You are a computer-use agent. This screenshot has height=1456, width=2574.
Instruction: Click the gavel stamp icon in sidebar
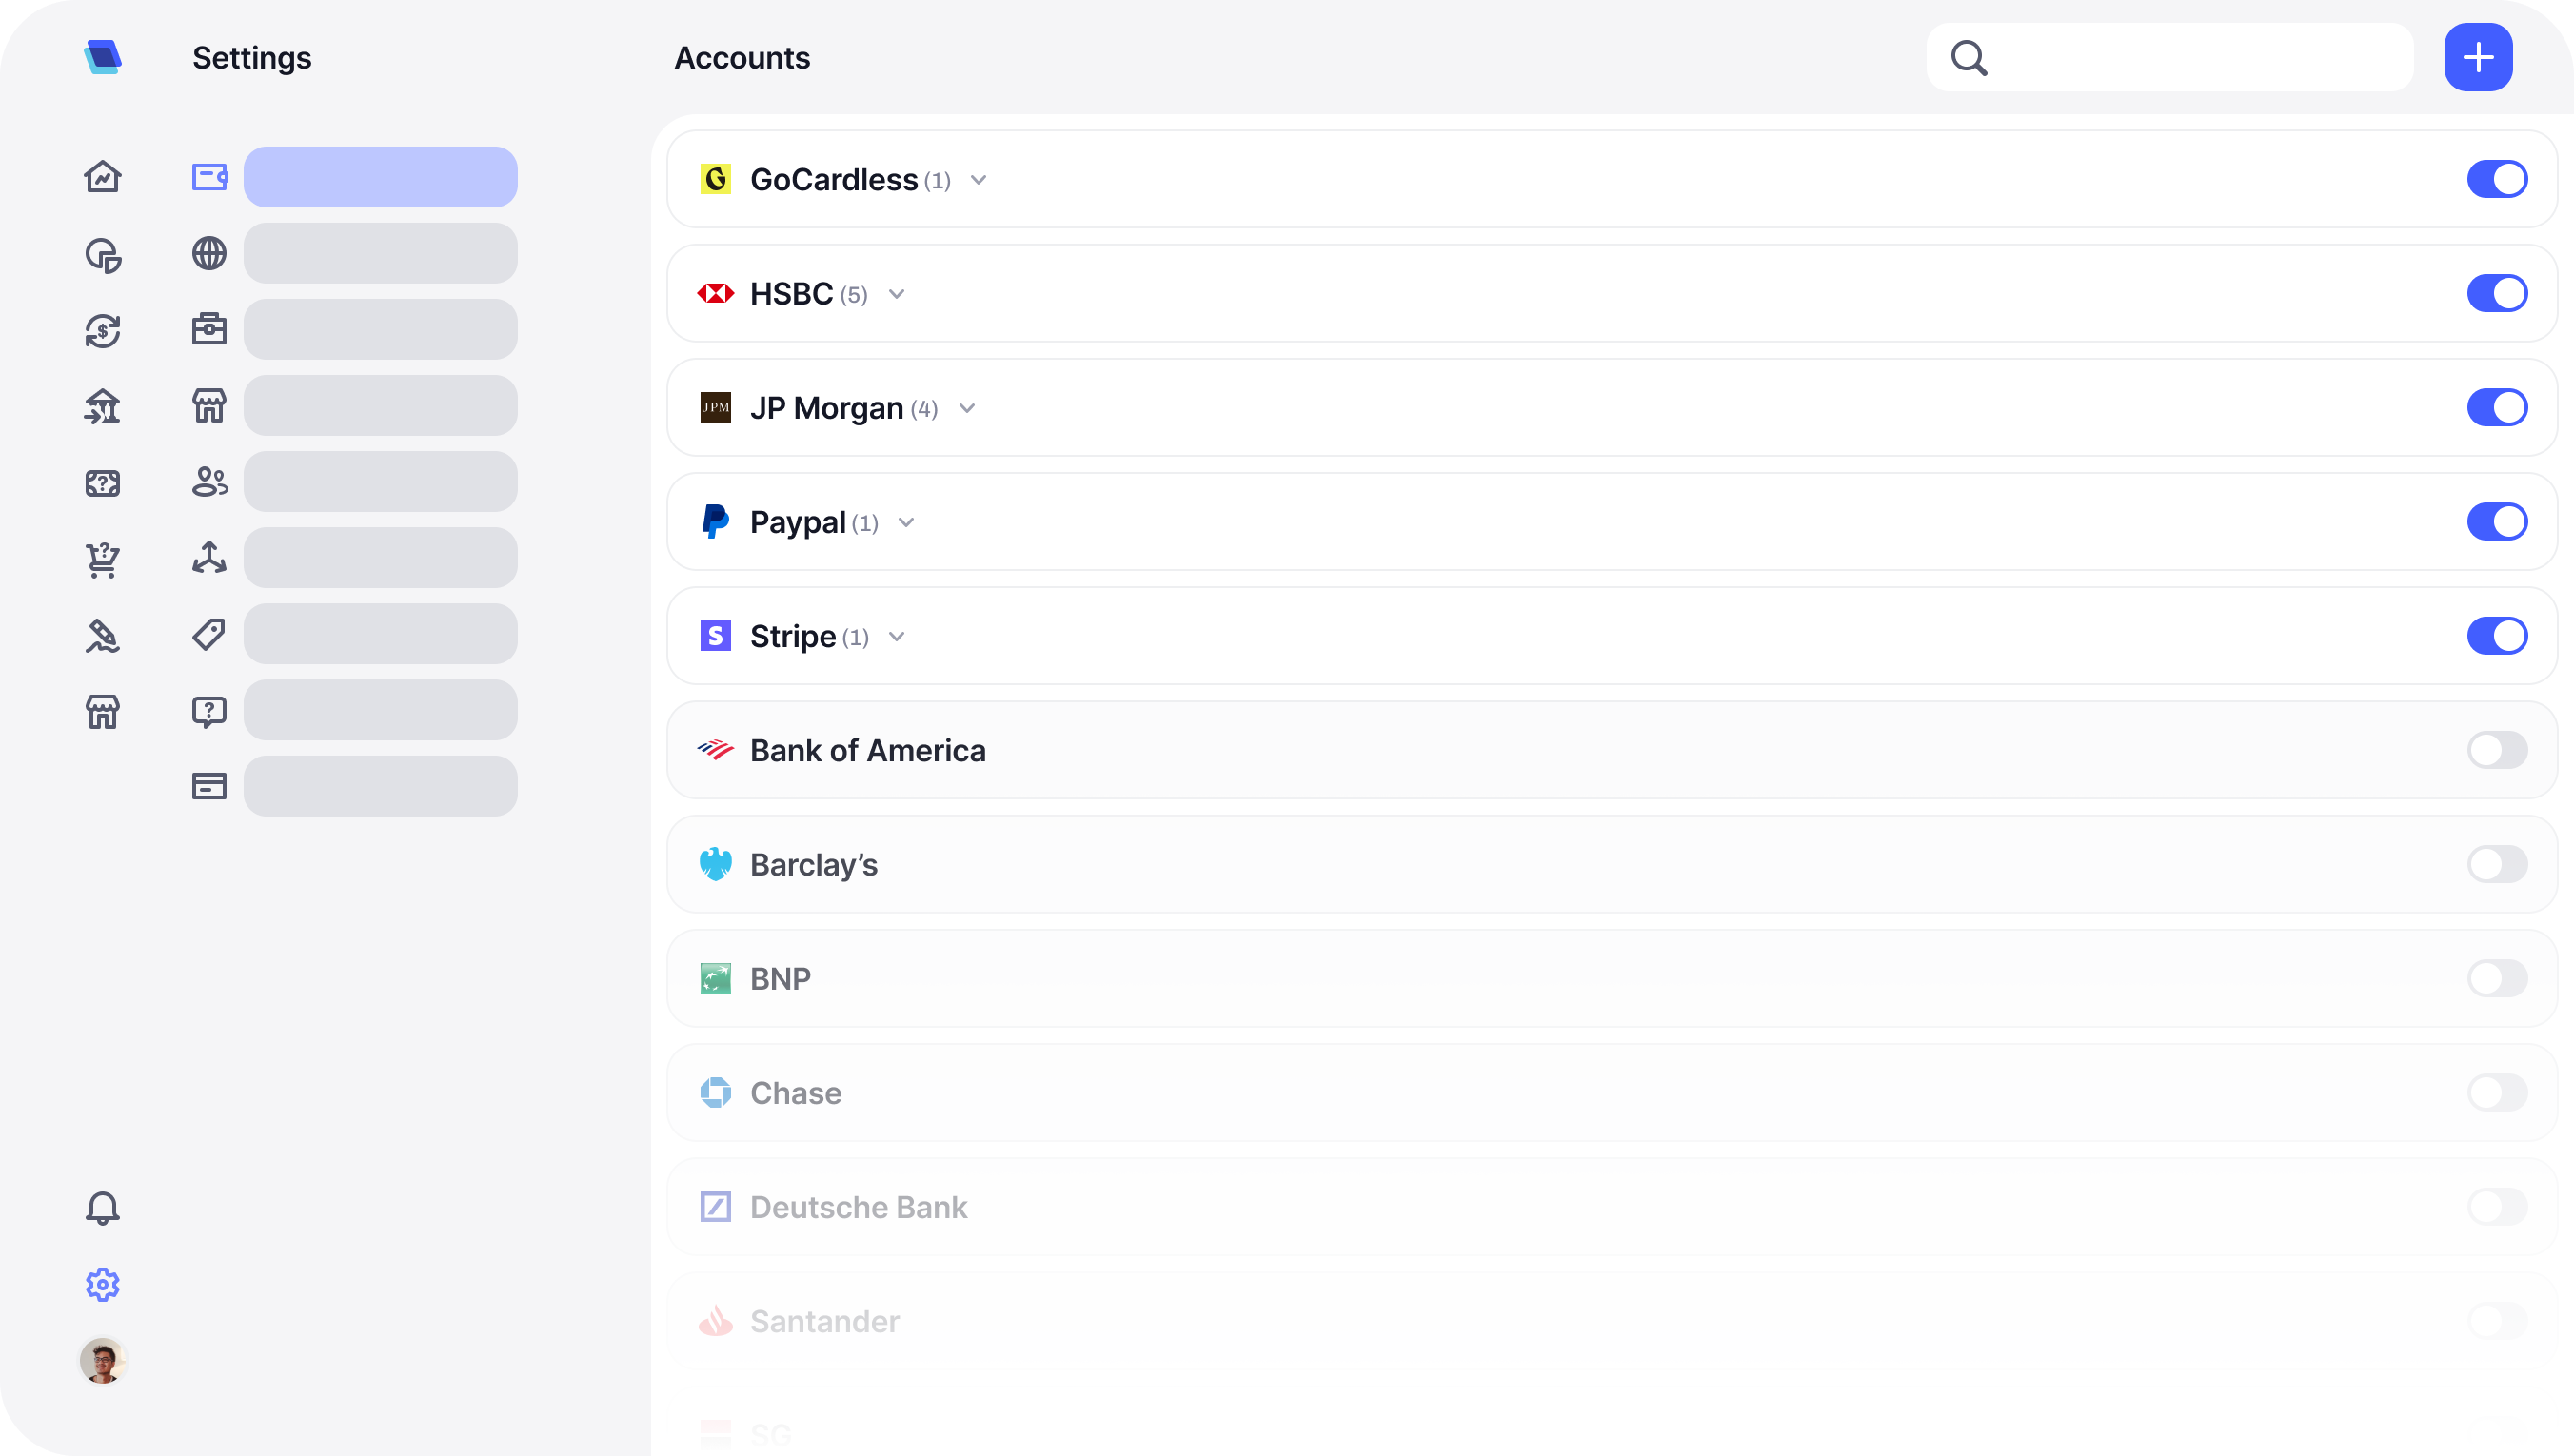pyautogui.click(x=102, y=635)
